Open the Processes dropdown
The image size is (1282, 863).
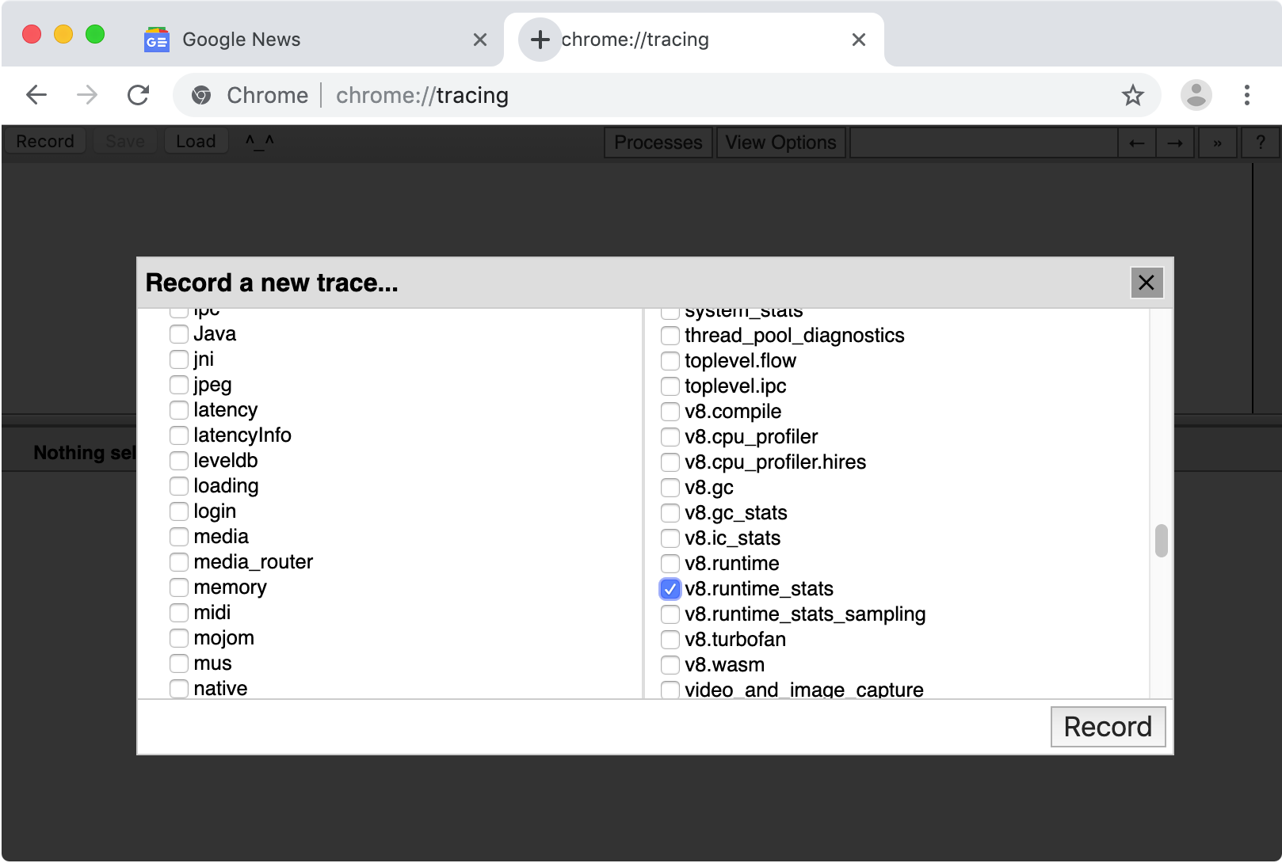click(x=658, y=143)
